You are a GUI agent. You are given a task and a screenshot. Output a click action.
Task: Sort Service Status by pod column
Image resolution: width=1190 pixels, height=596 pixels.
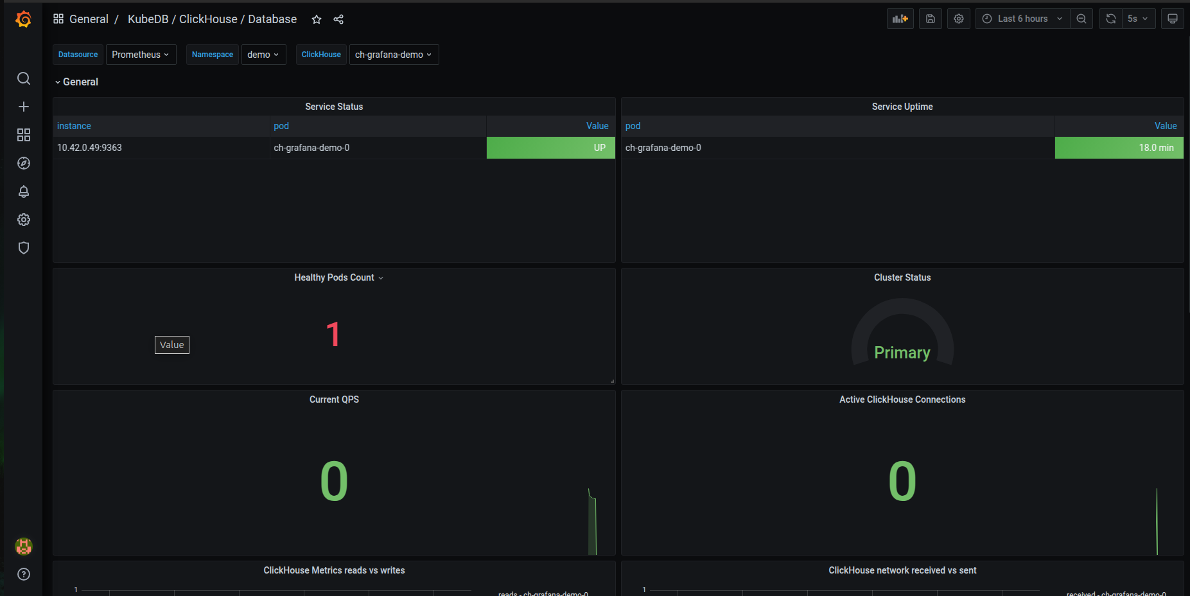point(281,126)
